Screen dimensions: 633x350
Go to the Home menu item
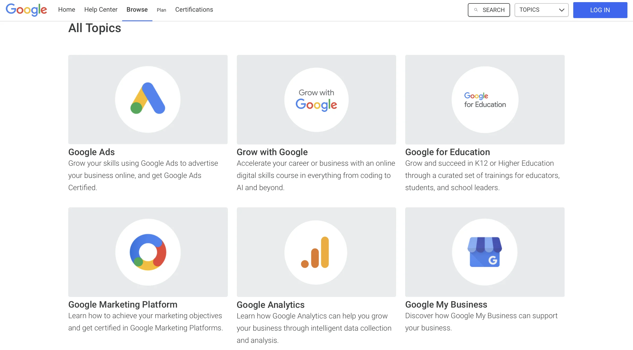coord(67,10)
